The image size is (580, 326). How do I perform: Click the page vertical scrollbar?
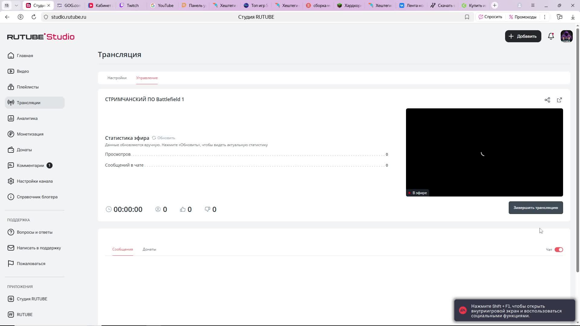pos(578,151)
